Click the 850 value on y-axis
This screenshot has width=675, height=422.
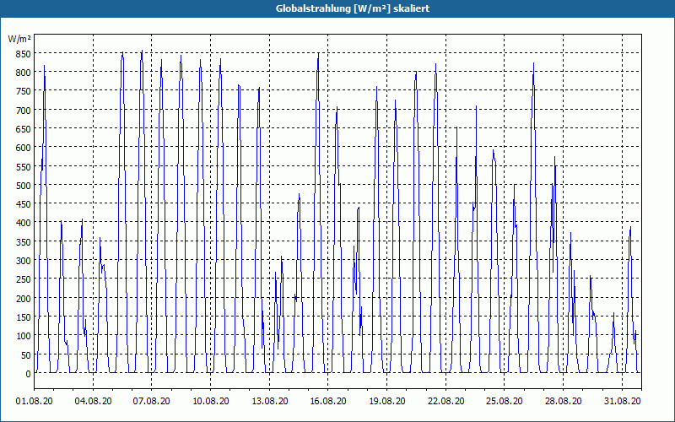tap(24, 54)
